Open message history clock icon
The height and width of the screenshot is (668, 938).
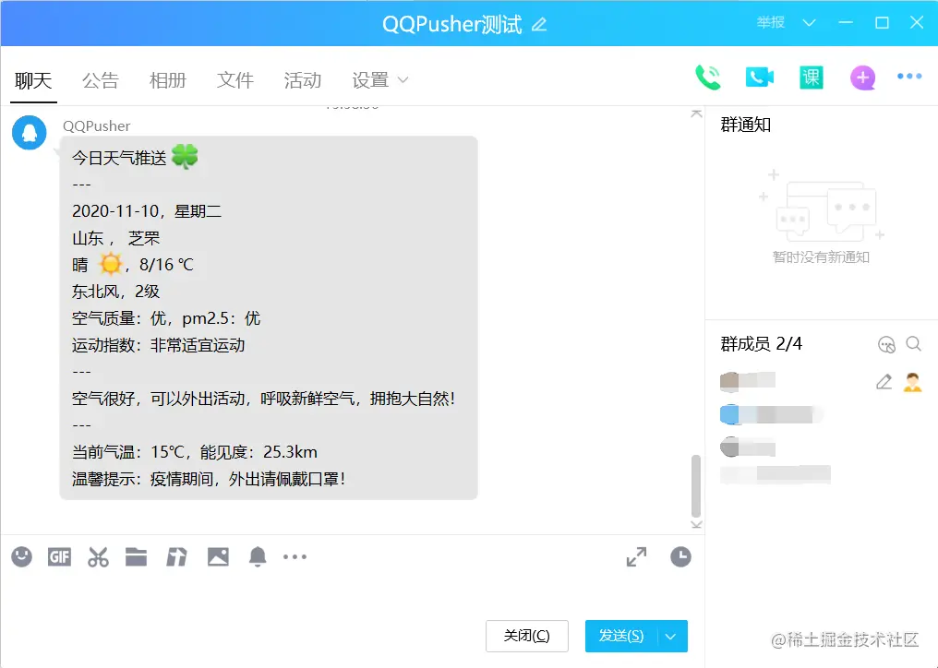[680, 556]
